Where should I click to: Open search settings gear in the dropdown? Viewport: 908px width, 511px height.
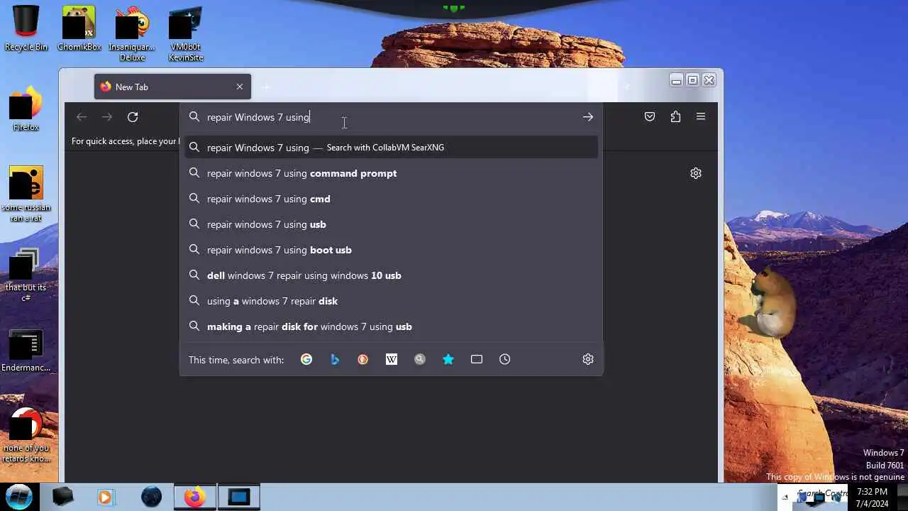tap(588, 359)
